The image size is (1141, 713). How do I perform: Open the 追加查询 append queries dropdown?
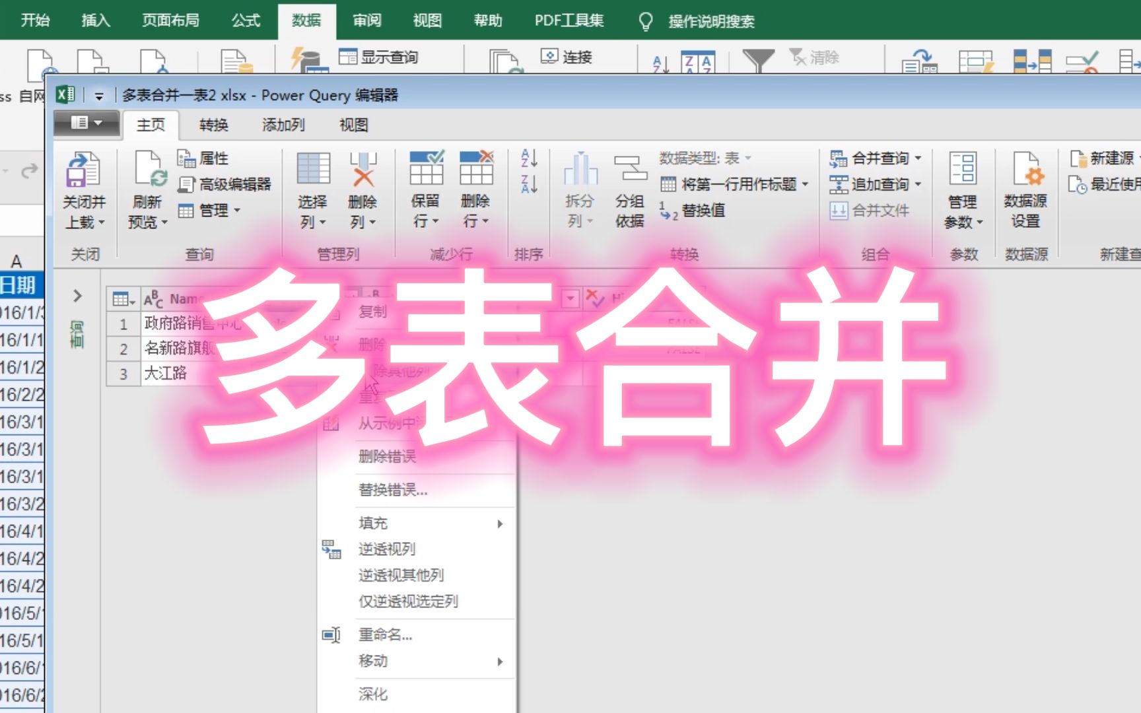click(x=918, y=184)
